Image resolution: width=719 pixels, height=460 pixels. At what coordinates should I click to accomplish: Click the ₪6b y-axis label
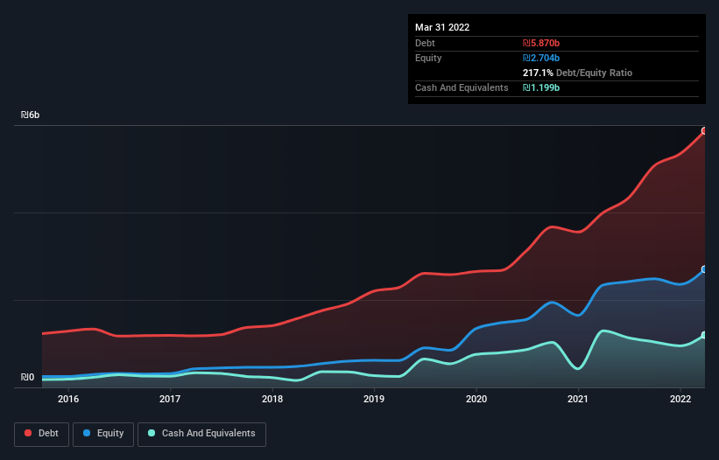31,115
